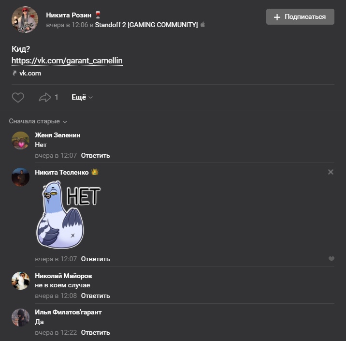Screen dimensions: 346x341
Task: Reply to Илья Филатов'гарант's comment
Action: [x=95, y=332]
